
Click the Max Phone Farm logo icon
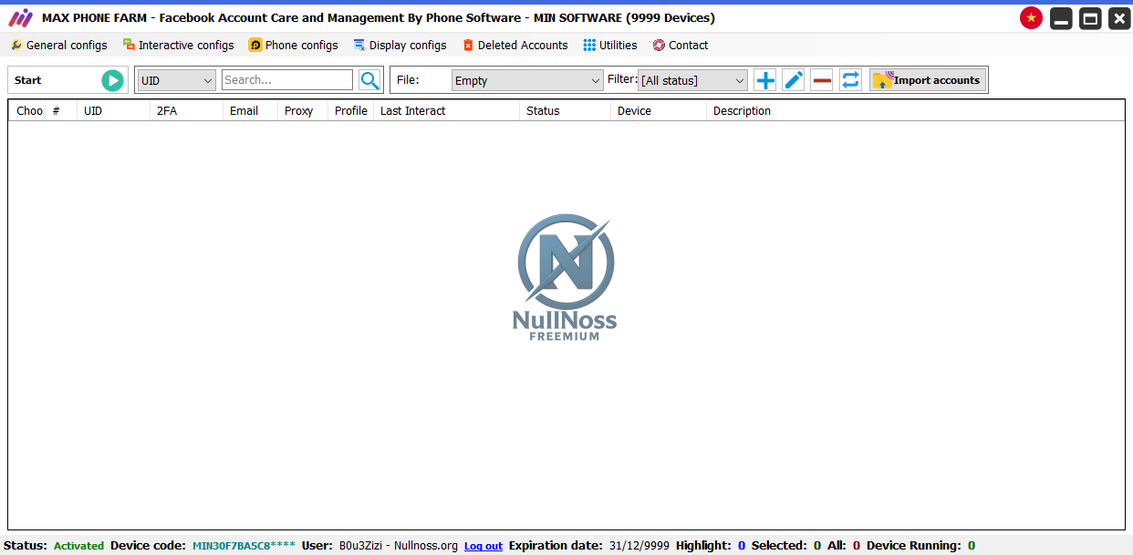point(20,18)
